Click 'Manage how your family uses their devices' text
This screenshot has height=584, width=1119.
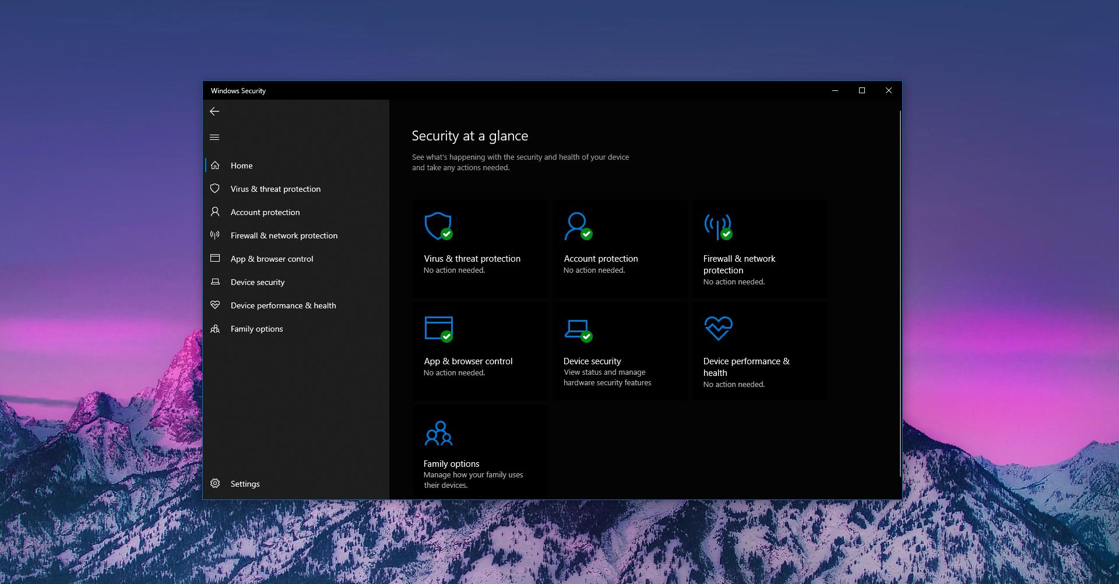[x=473, y=480]
